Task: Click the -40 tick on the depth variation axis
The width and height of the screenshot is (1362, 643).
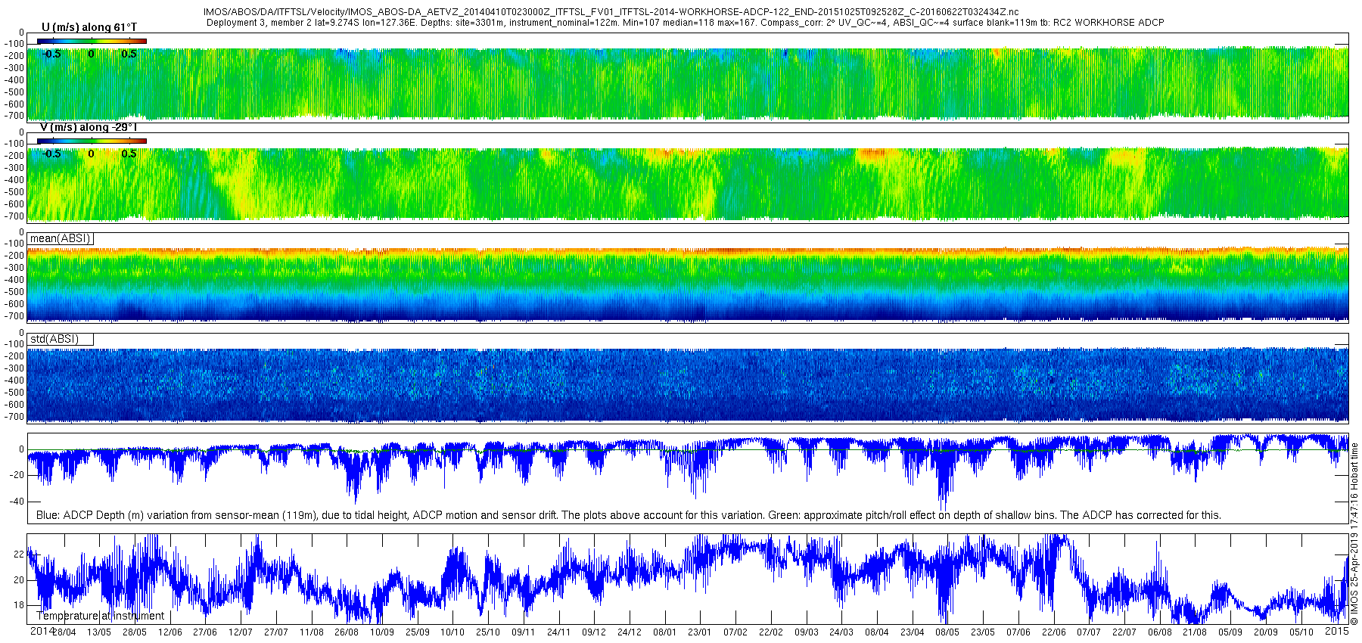Action: (x=16, y=502)
